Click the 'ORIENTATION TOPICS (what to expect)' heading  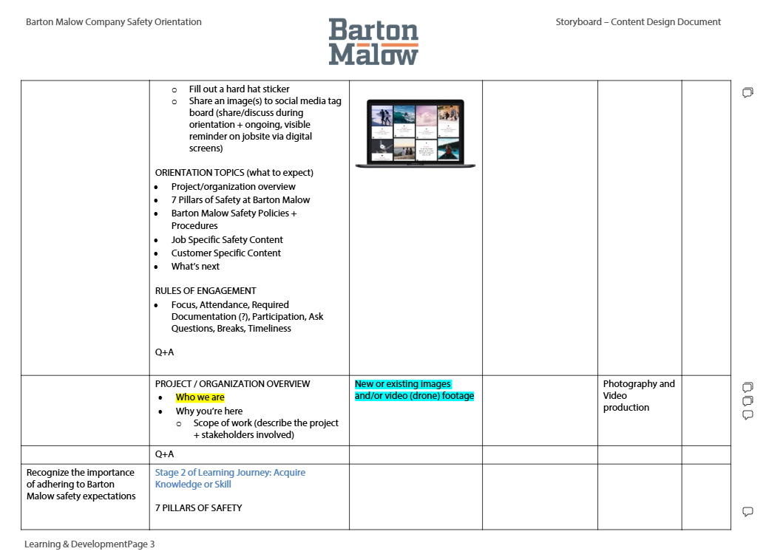tap(234, 173)
